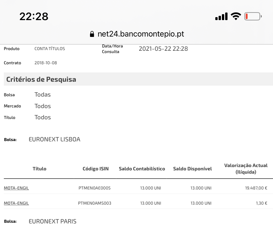Image resolution: width=273 pixels, height=230 pixels.
Task: Open the first MOTA-ENGIL link
Action: [x=16, y=188]
